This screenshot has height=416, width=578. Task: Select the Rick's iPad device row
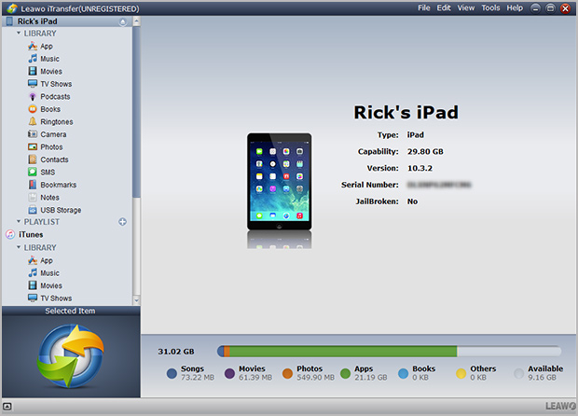(x=67, y=21)
